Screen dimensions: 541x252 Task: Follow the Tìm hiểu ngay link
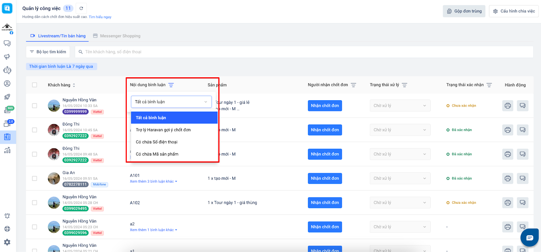tap(100, 17)
